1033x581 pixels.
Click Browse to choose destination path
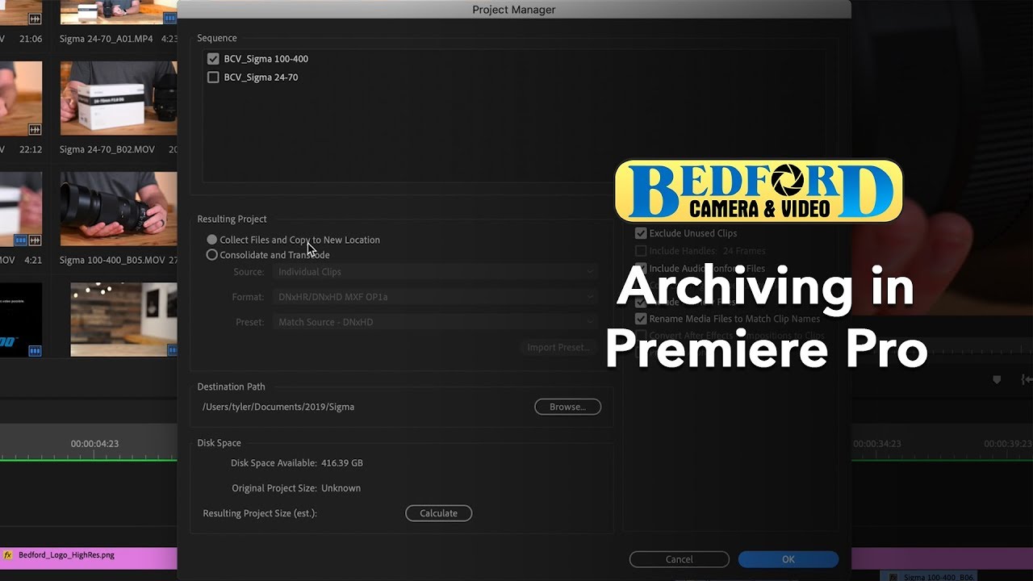pyautogui.click(x=567, y=407)
